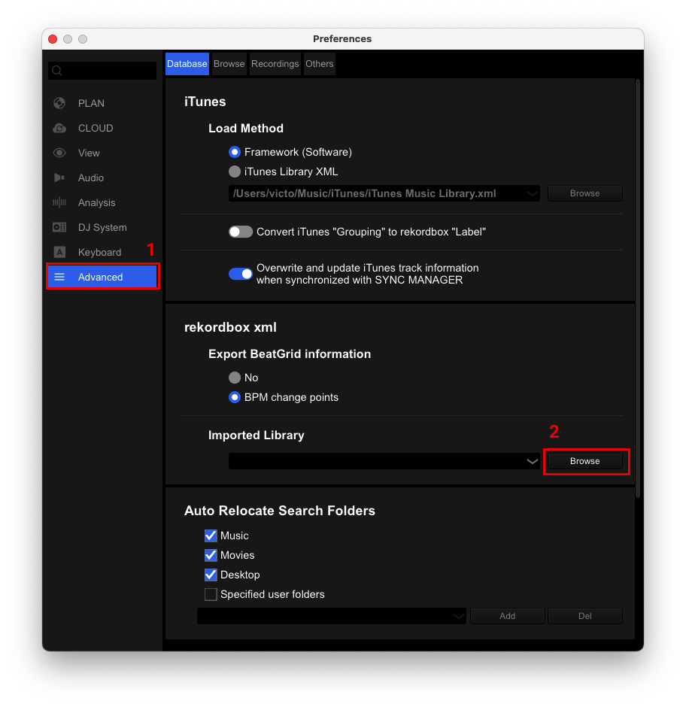The image size is (686, 707).
Task: Expand the user folders list dropdown
Action: pos(459,616)
